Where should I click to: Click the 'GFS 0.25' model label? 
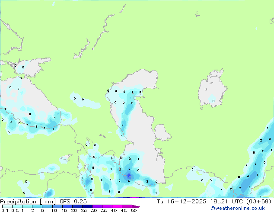(73, 202)
